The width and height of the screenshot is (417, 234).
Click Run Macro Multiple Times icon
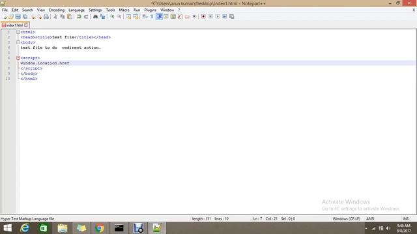224,17
